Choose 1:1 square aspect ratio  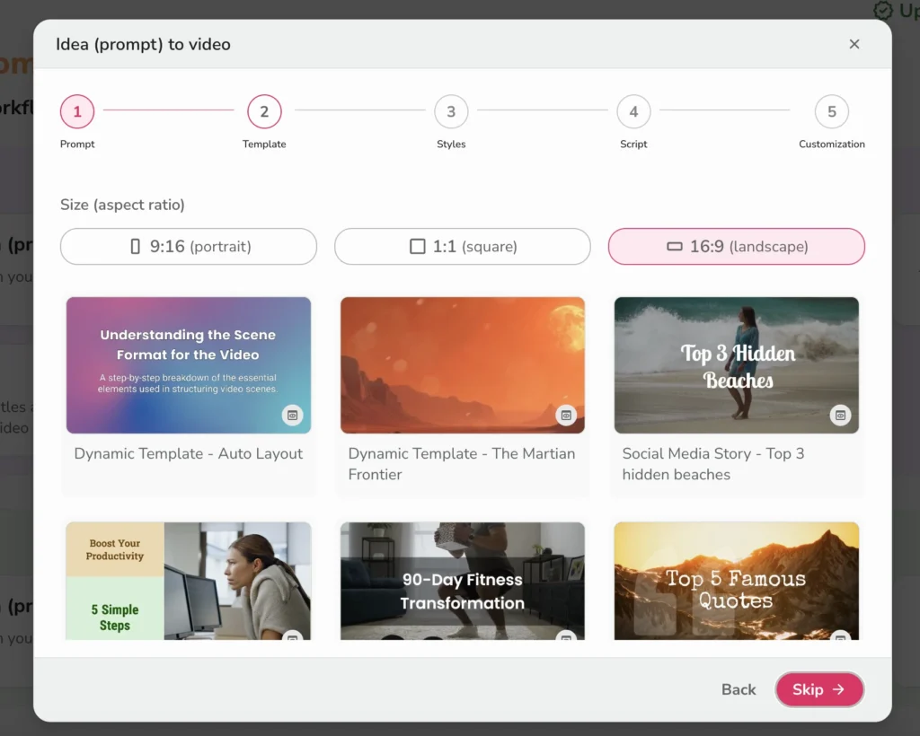[463, 246]
